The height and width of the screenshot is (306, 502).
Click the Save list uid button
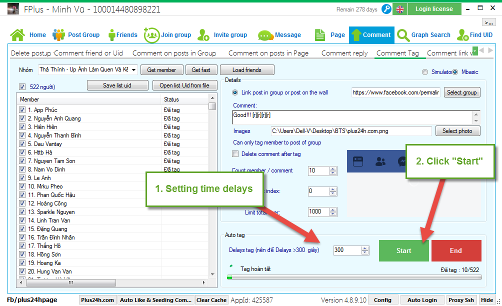point(117,85)
